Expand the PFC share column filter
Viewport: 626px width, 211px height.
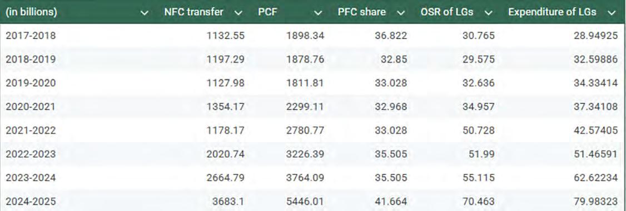coord(401,13)
